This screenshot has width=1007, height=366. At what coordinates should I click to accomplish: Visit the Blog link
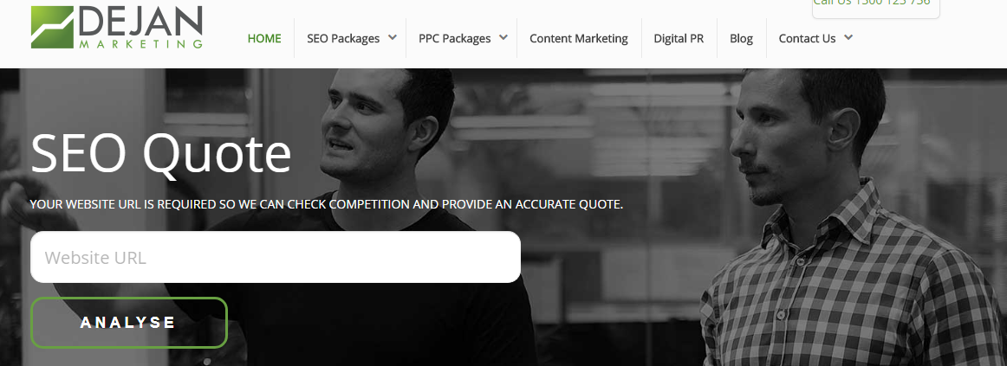coord(741,38)
